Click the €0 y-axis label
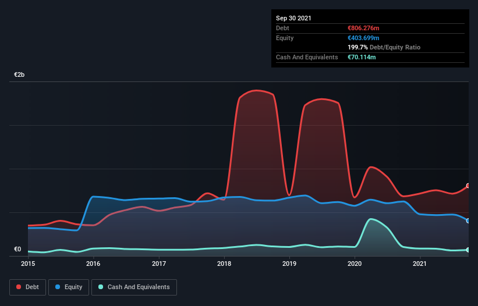The width and height of the screenshot is (478, 306). pyautogui.click(x=17, y=249)
